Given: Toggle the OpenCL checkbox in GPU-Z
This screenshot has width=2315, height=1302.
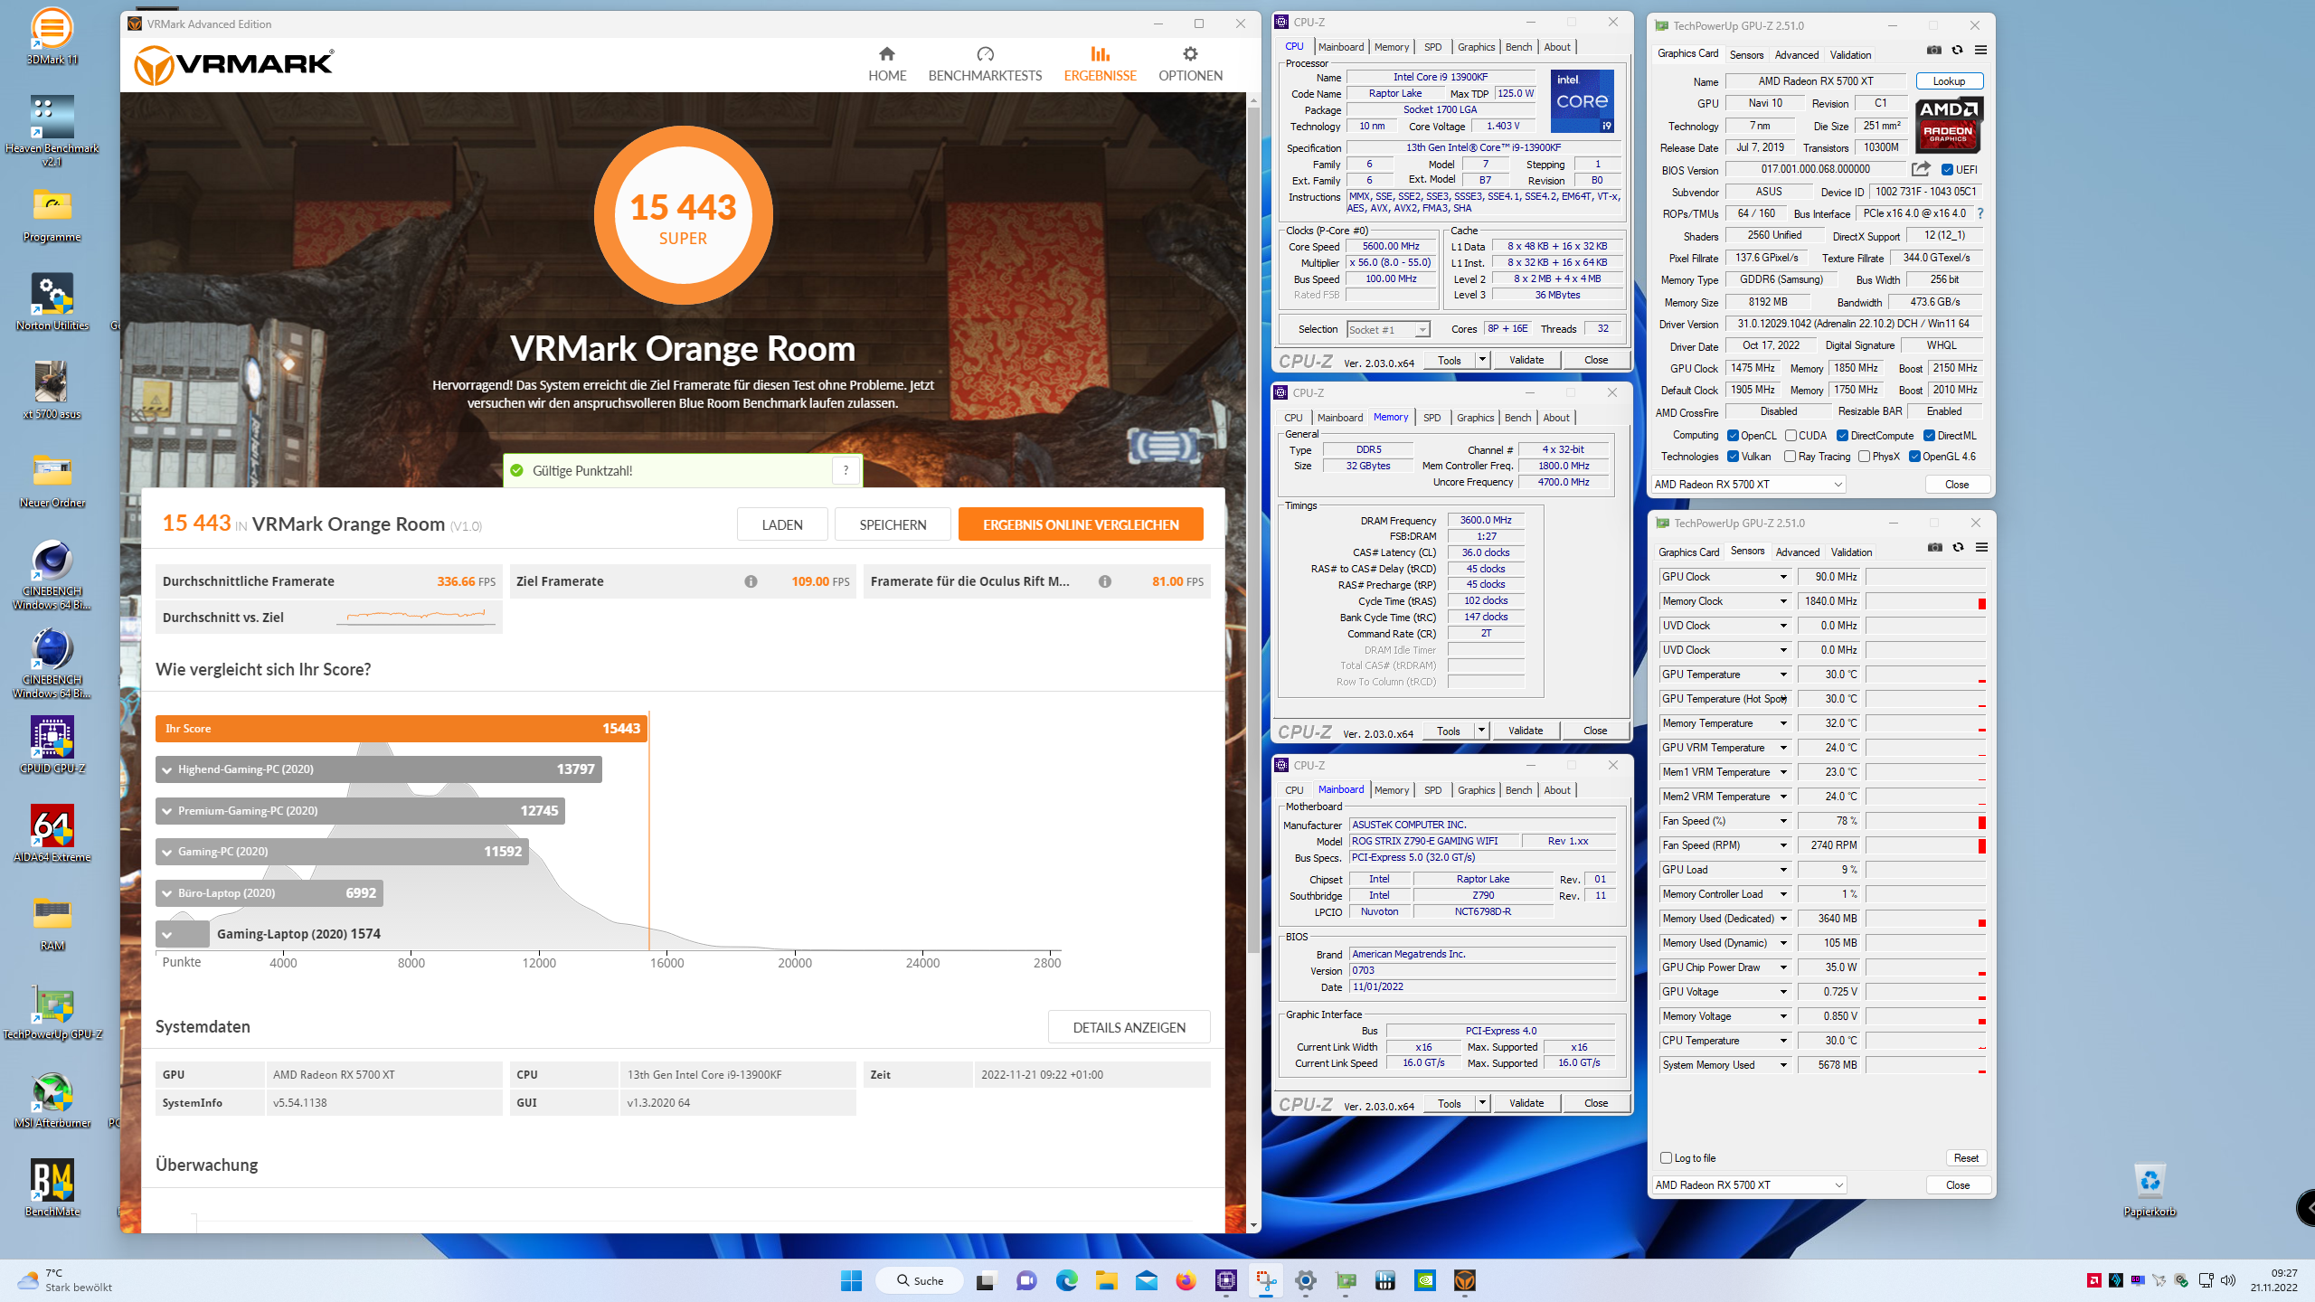Looking at the screenshot, I should coord(1733,436).
